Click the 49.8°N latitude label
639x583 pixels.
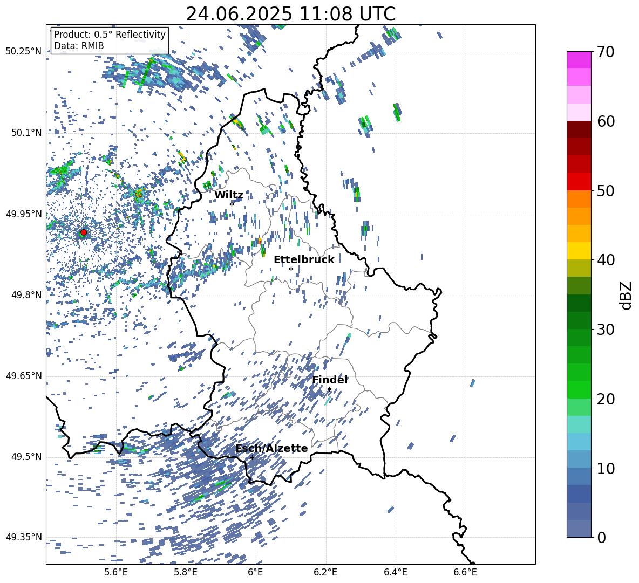coord(26,295)
